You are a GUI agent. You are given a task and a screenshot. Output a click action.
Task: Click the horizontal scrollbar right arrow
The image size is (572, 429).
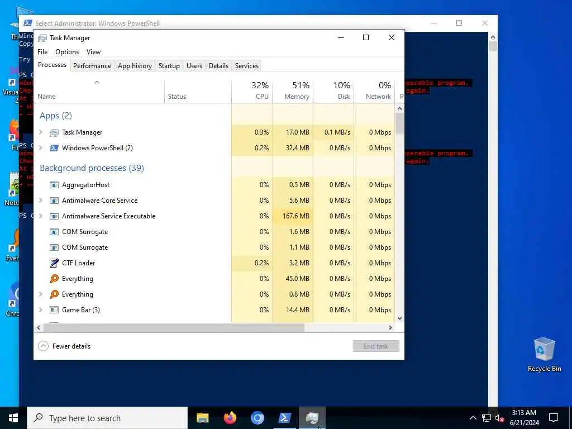[x=390, y=327]
